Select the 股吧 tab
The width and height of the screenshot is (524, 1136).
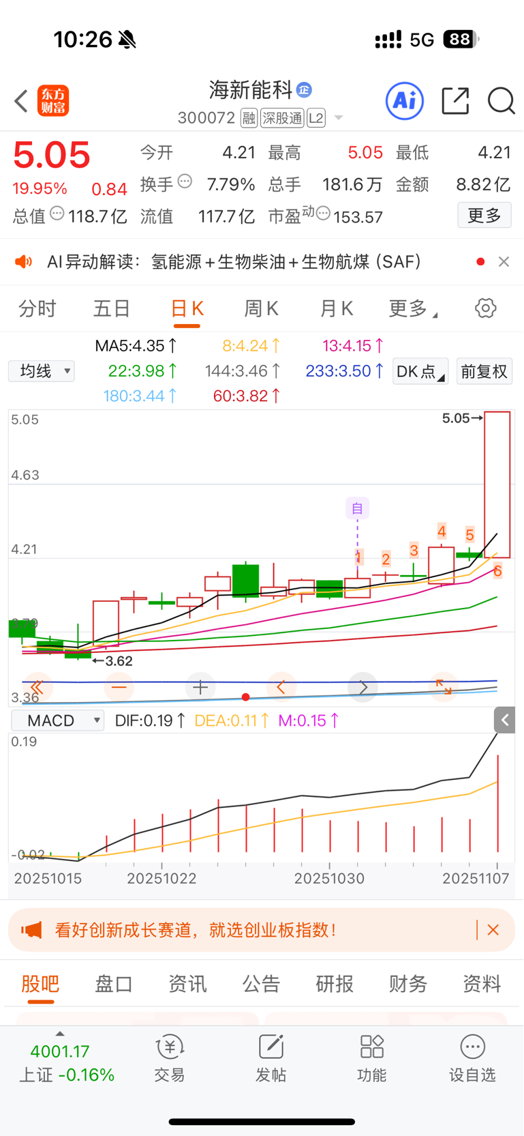pos(41,984)
